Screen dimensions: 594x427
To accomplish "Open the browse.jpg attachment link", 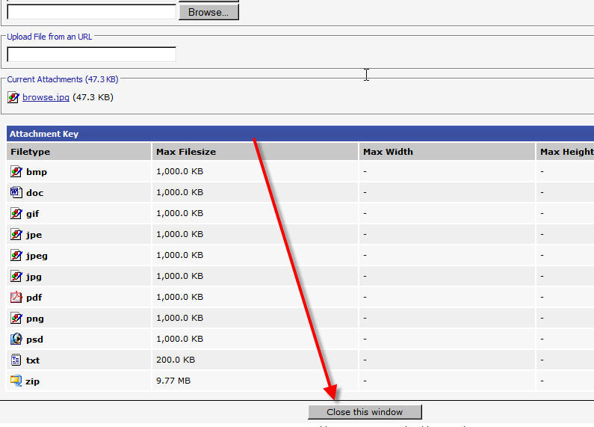I will pos(46,97).
